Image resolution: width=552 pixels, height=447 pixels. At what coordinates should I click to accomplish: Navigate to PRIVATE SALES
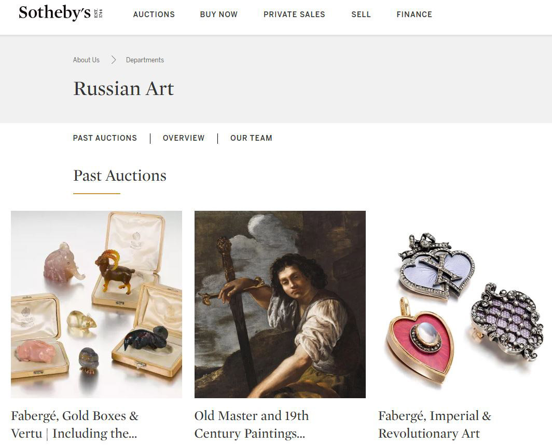(x=294, y=15)
